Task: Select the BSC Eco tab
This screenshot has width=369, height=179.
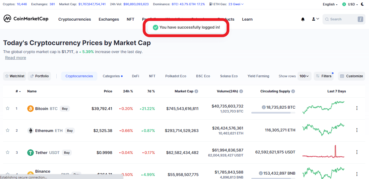Action: tap(203, 76)
